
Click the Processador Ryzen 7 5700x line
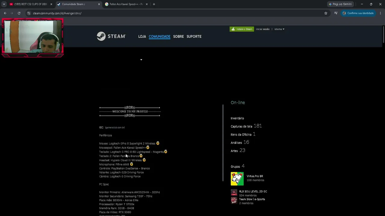tap(117, 204)
